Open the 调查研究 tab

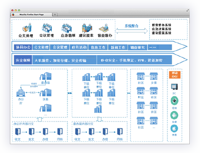(137, 47)
